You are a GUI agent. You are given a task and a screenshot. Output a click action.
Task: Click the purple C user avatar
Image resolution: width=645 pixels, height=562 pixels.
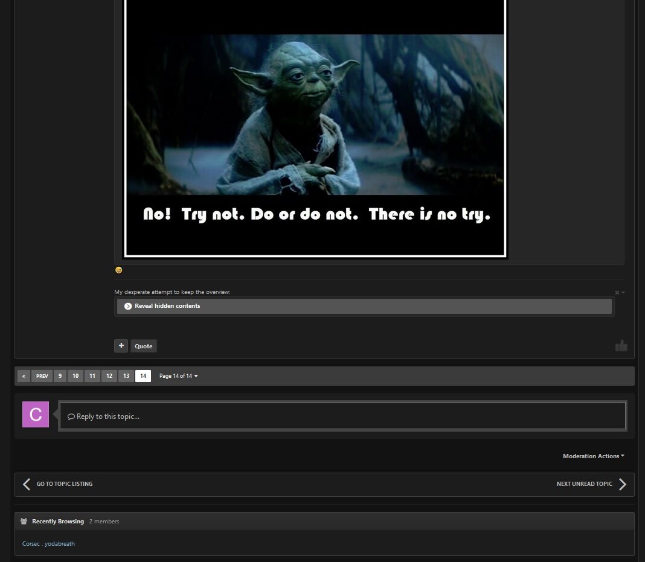click(36, 415)
